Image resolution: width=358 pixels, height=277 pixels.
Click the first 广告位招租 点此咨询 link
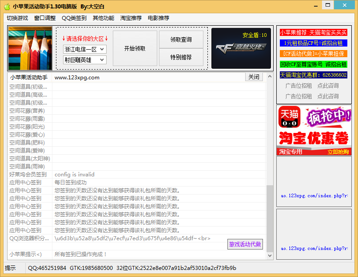point(312,86)
